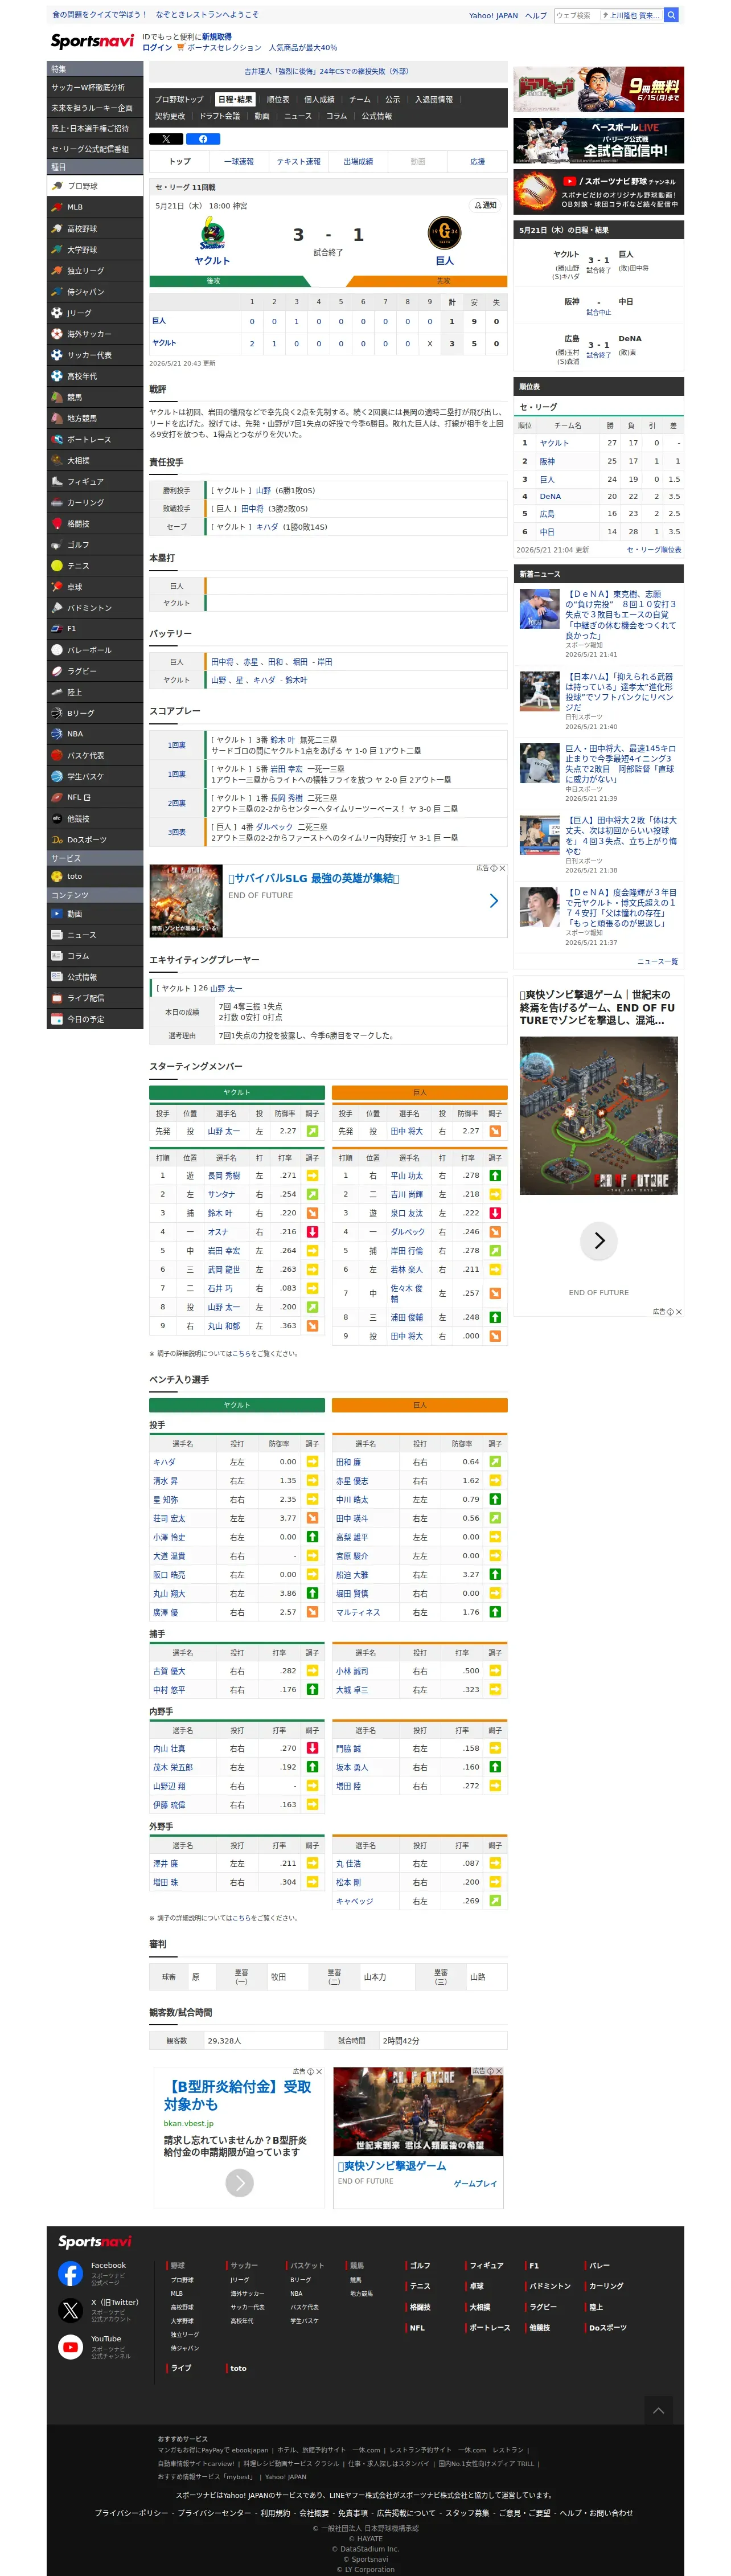Share the game on X
Screen dimensions: 731x2576
(x=166, y=139)
